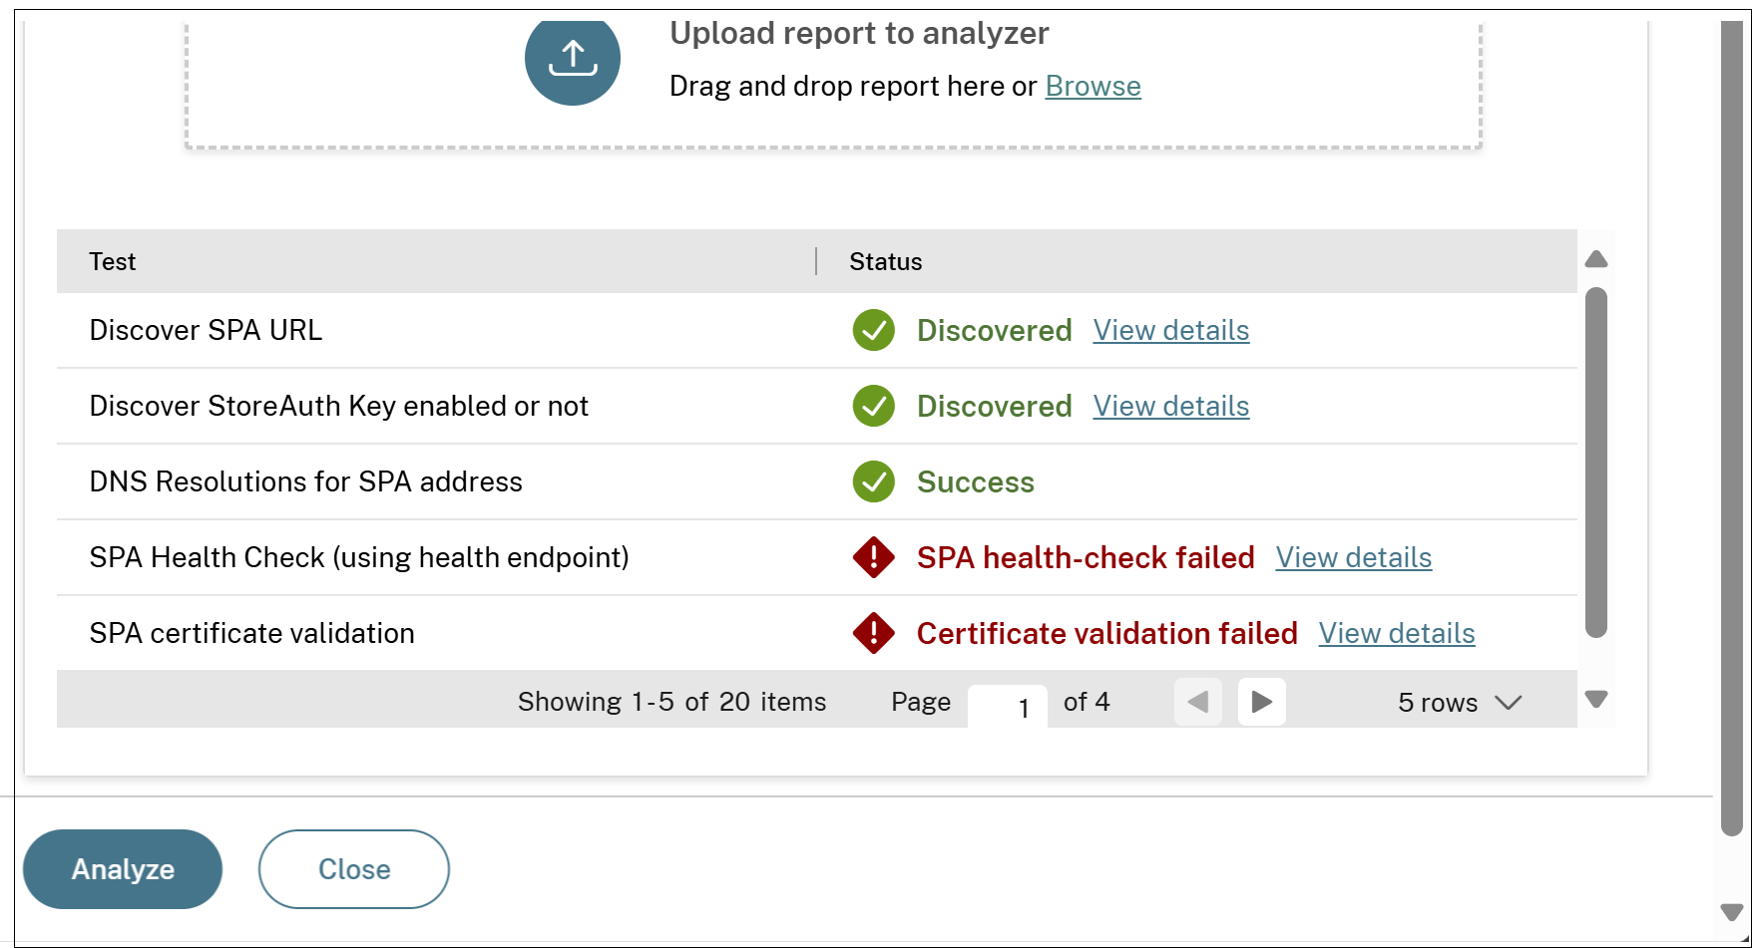Select 'DNS Resolutions for SPA address' text

pyautogui.click(x=305, y=481)
